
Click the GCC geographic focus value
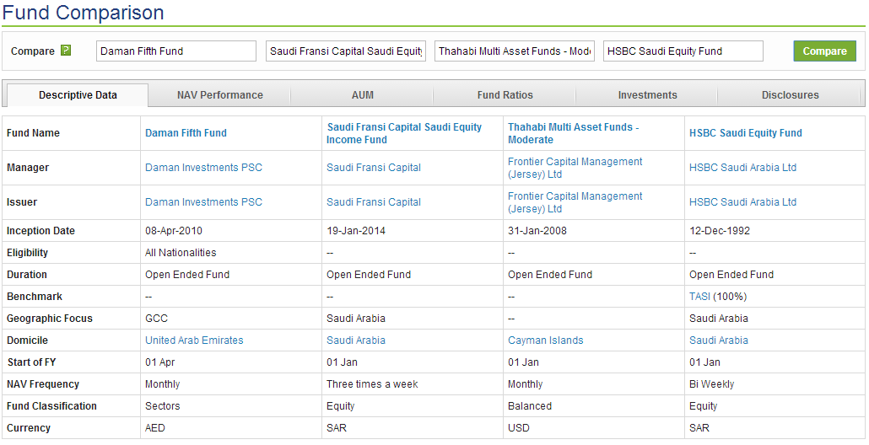pyautogui.click(x=156, y=319)
